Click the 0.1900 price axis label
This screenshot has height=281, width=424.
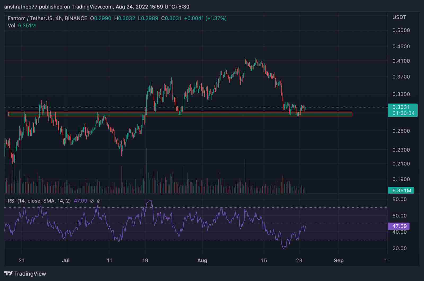(401, 179)
